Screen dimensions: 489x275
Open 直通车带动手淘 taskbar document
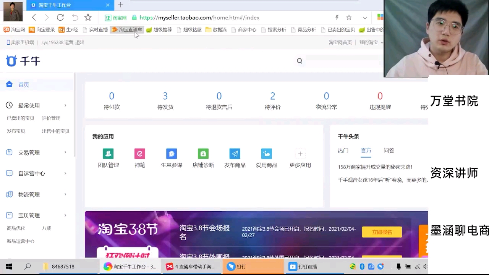point(191,267)
